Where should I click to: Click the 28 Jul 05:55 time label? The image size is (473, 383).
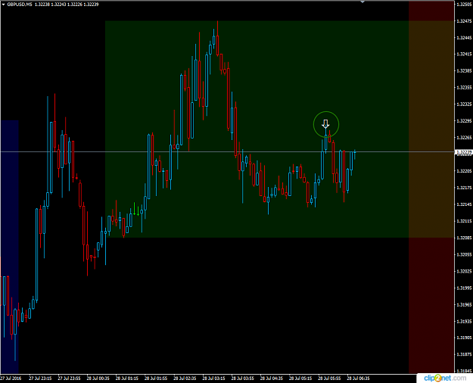(329, 378)
